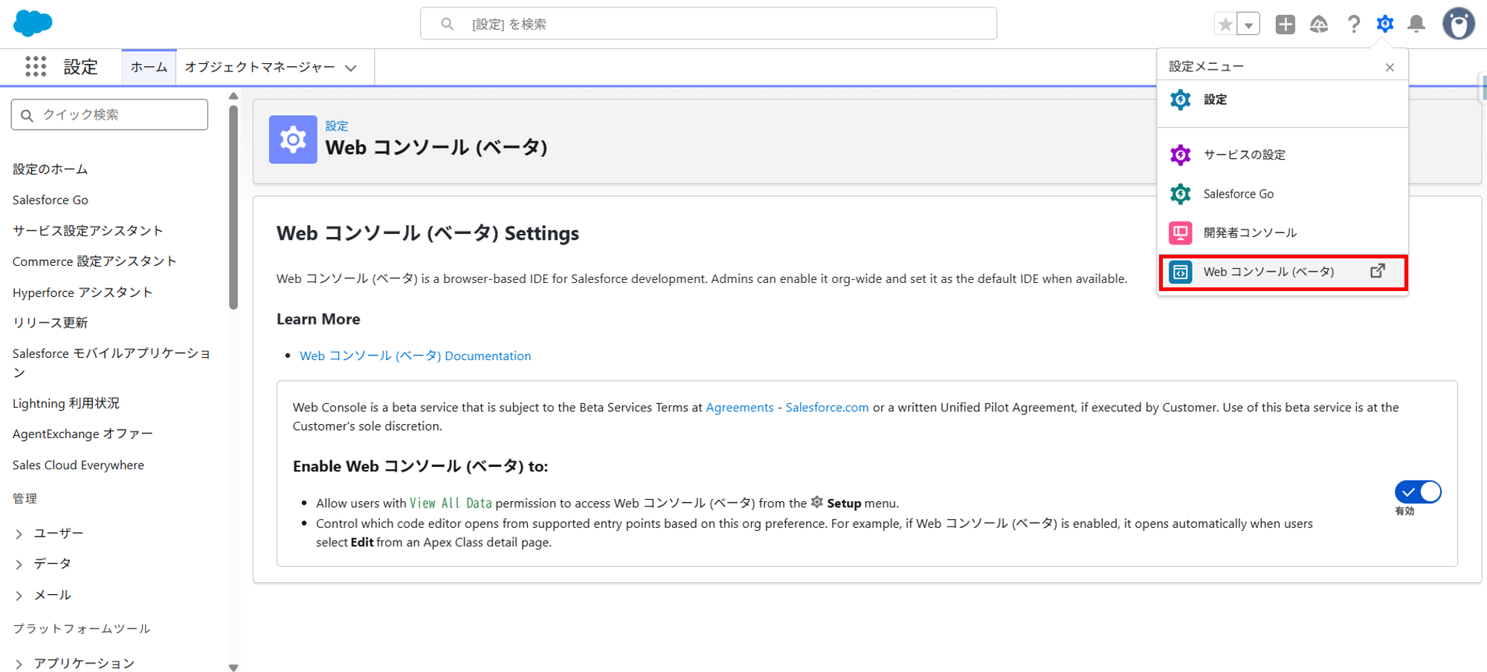Select サービスの設定 menu entry
This screenshot has height=672, width=1487.
[1283, 154]
